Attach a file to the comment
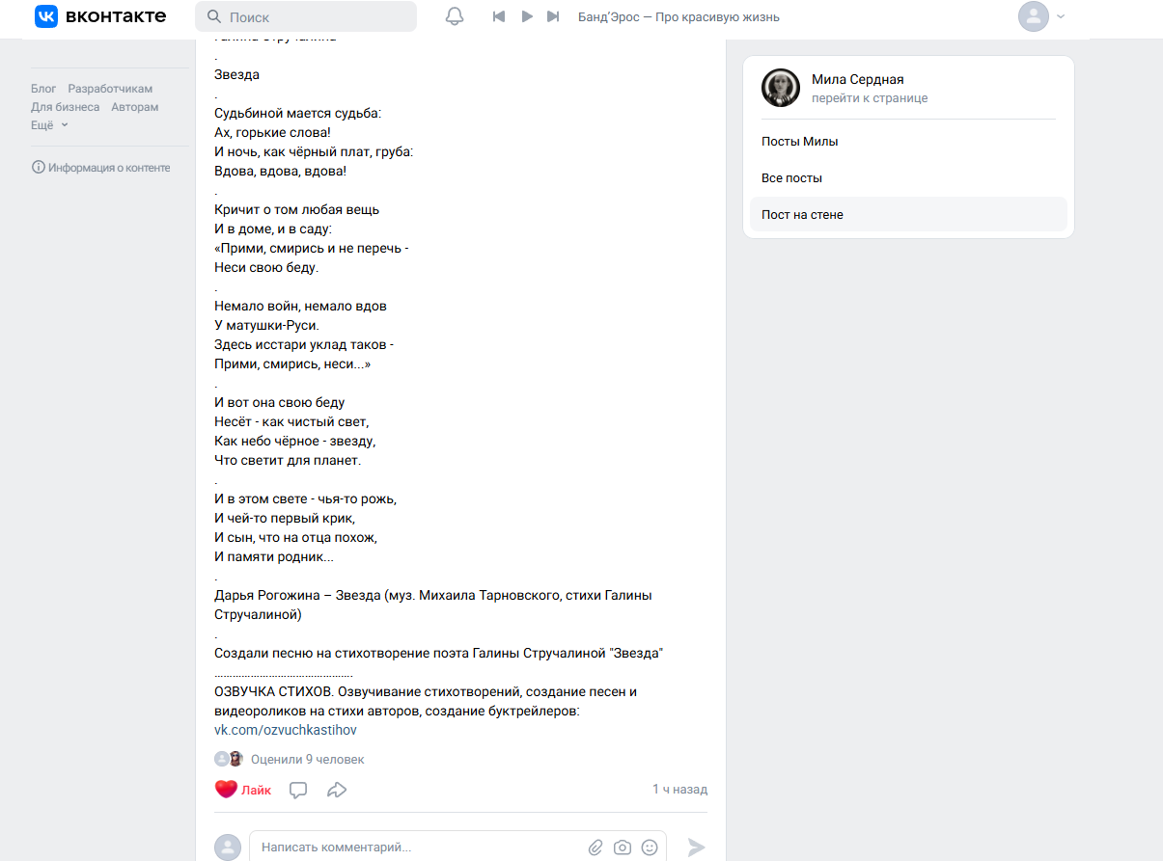 [595, 848]
